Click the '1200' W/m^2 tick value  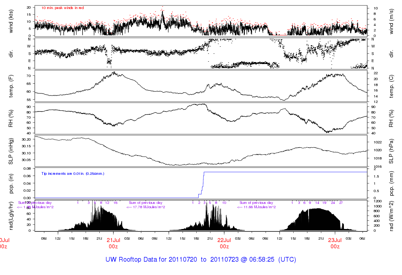[x=378, y=202]
